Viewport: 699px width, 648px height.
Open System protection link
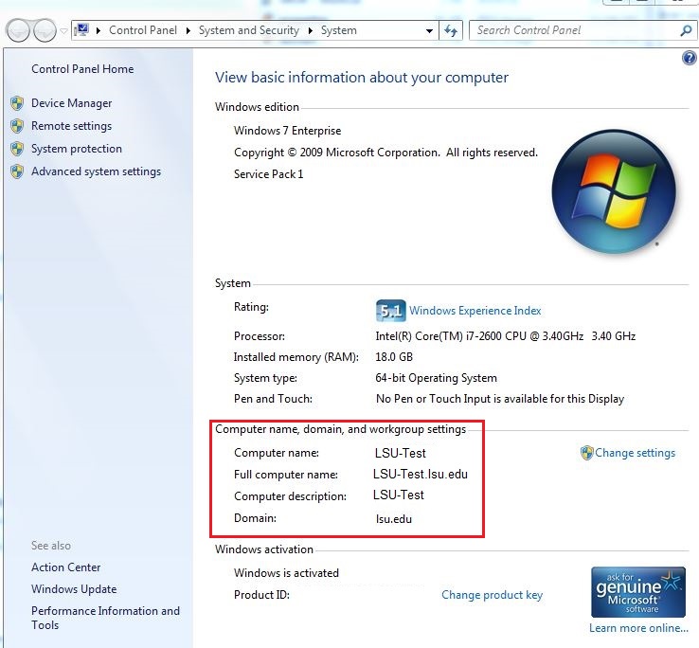click(77, 149)
